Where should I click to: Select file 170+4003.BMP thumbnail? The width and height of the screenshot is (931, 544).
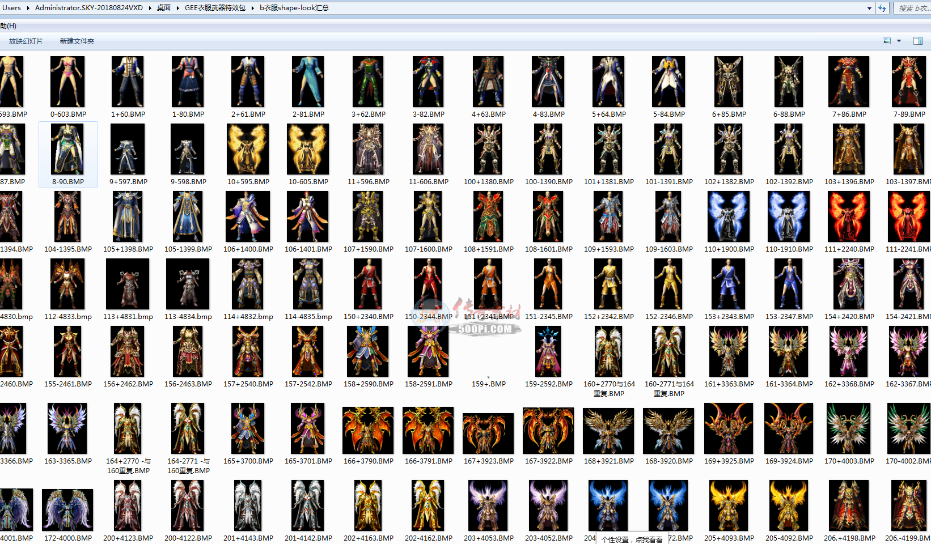pos(849,428)
